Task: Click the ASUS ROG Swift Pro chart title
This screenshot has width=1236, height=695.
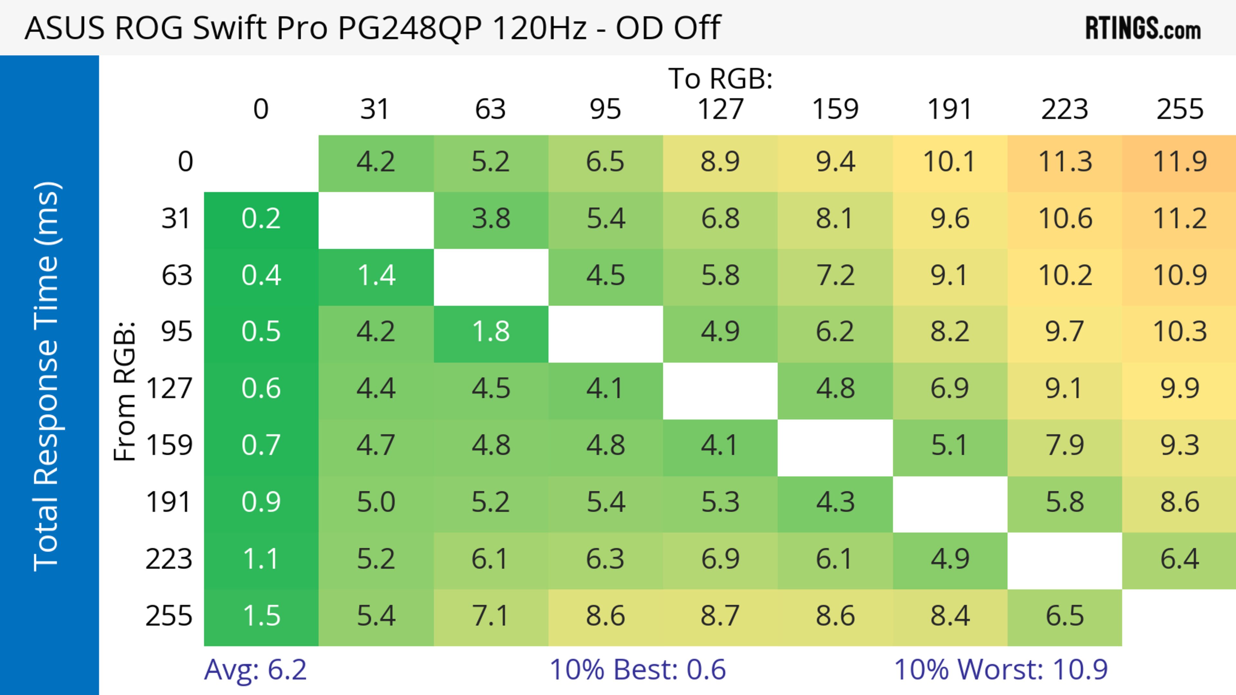Action: [372, 28]
